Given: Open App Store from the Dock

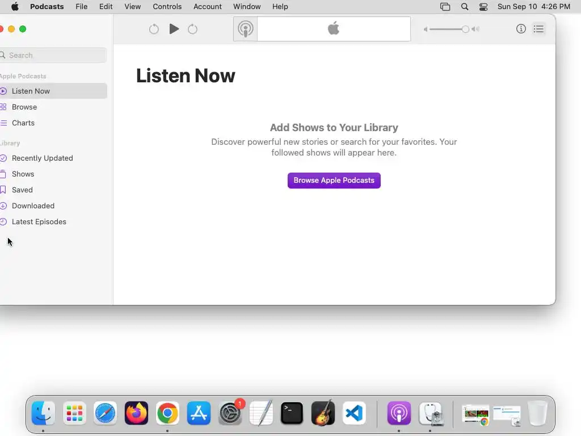Looking at the screenshot, I should coord(199,413).
